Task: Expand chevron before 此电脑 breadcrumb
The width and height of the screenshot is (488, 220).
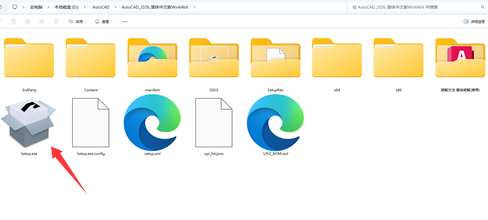Action: 24,7
